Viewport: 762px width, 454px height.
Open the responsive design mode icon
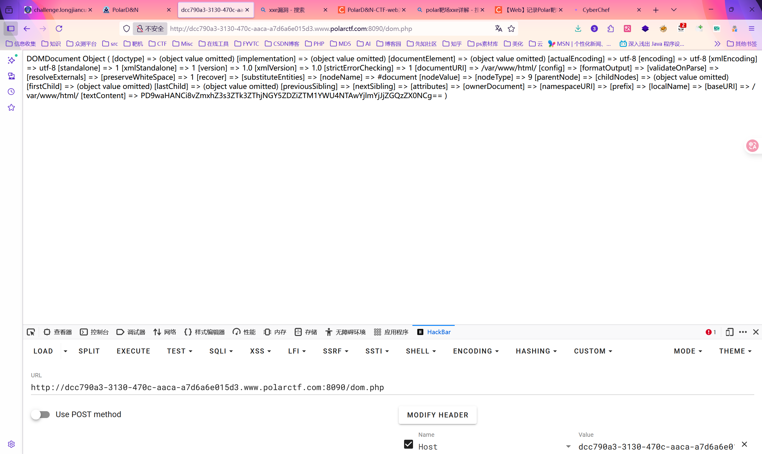point(729,332)
